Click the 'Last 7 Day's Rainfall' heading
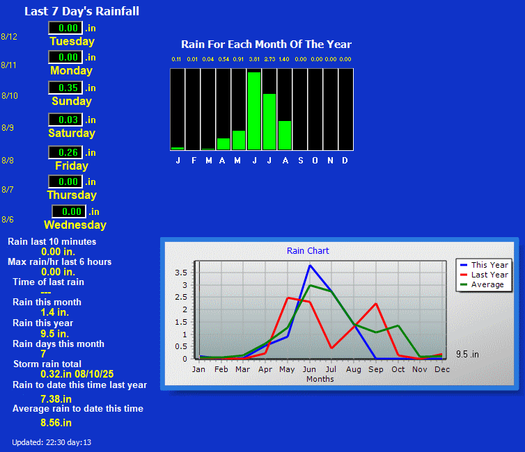This screenshot has height=452, width=525. coord(81,11)
